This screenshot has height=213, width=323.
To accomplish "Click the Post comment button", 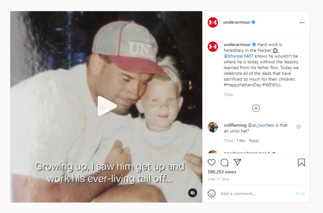I will tap(300, 194).
